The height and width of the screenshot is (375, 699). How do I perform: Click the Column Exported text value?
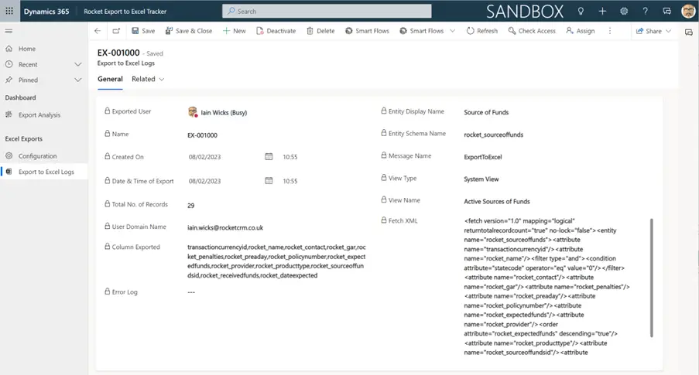[x=276, y=261]
